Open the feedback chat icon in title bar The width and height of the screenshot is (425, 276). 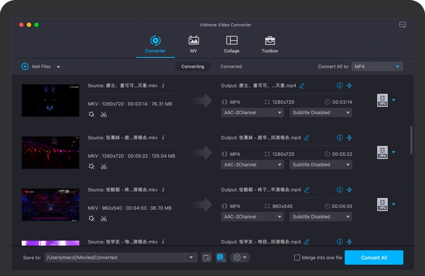click(402, 25)
